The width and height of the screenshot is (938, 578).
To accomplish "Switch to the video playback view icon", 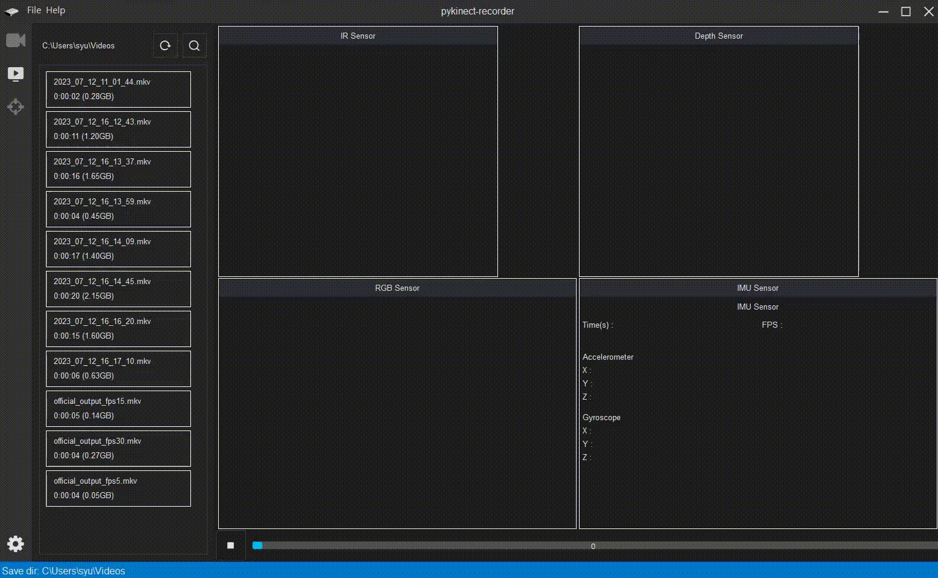I will (x=16, y=74).
